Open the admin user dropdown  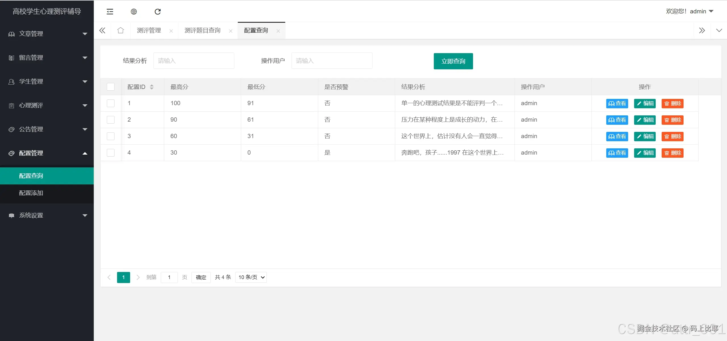(689, 11)
